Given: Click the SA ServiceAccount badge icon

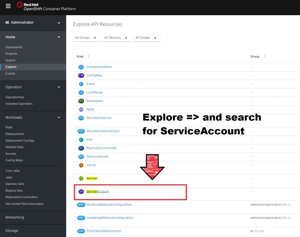Looking at the screenshot, I should pyautogui.click(x=81, y=191).
